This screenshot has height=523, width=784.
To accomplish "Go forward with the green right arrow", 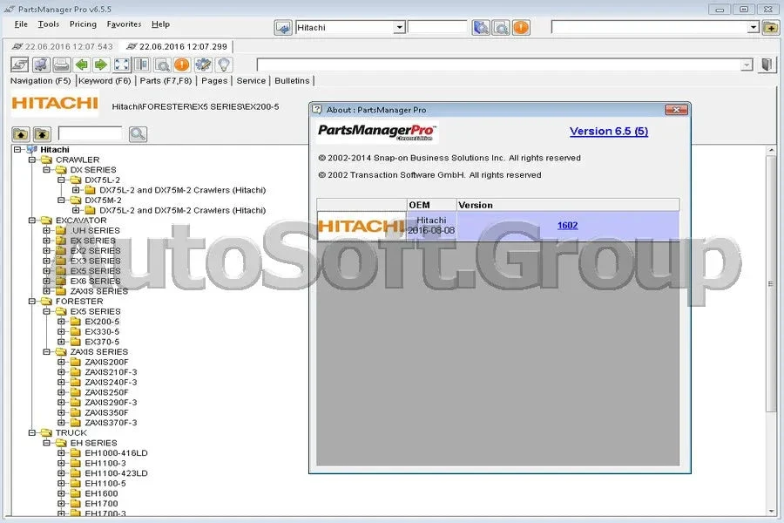I will coord(101,65).
